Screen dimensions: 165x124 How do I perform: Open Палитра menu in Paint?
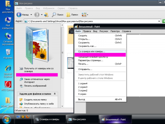point(115,31)
